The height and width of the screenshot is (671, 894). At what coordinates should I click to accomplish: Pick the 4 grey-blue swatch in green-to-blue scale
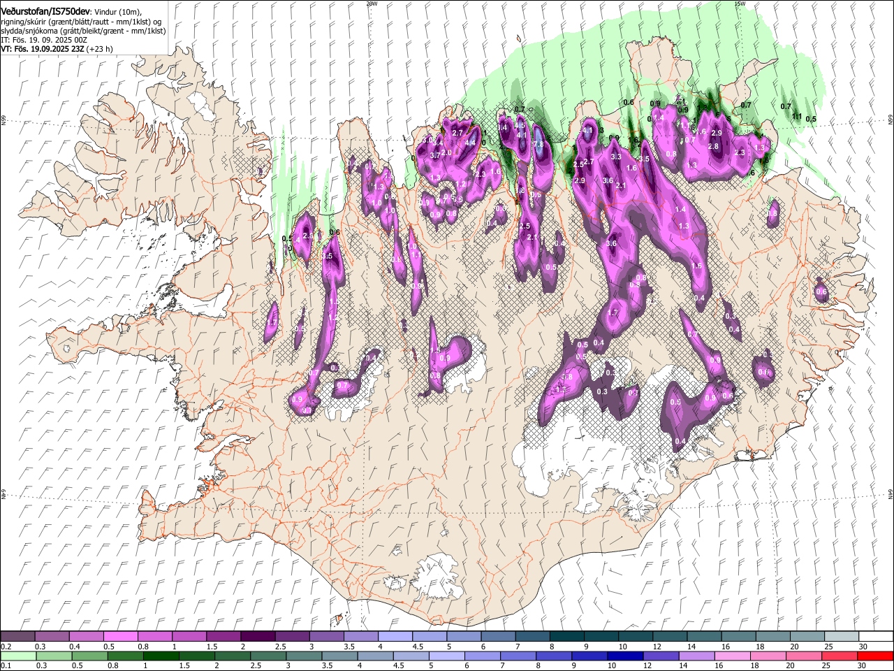[376, 656]
